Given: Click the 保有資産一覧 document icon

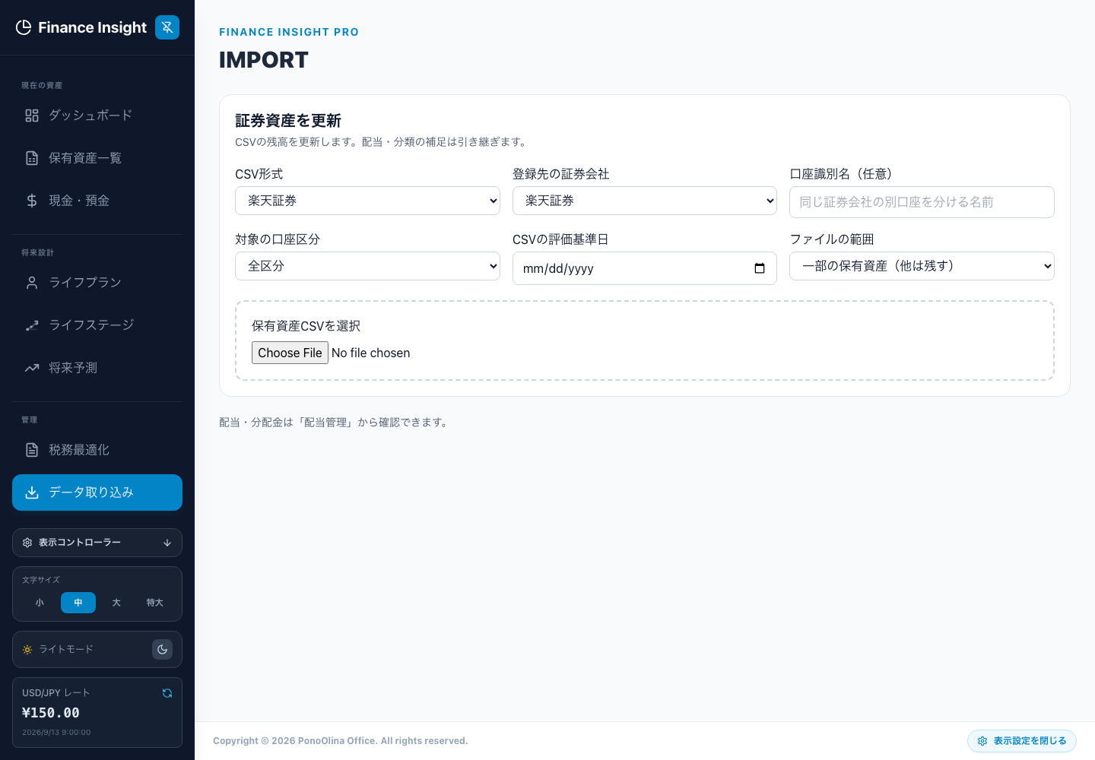Looking at the screenshot, I should tap(32, 158).
